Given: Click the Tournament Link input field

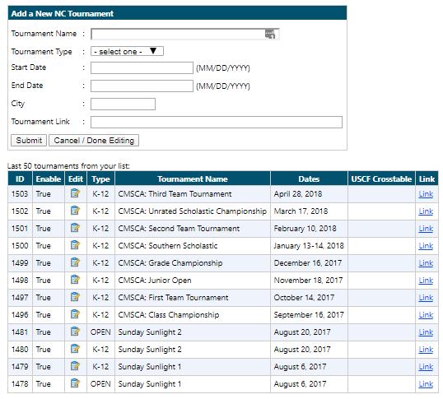Looking at the screenshot, I should coord(217,123).
